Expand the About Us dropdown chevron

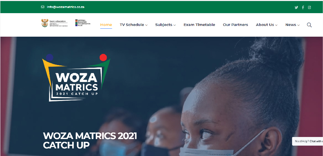pyautogui.click(x=276, y=25)
